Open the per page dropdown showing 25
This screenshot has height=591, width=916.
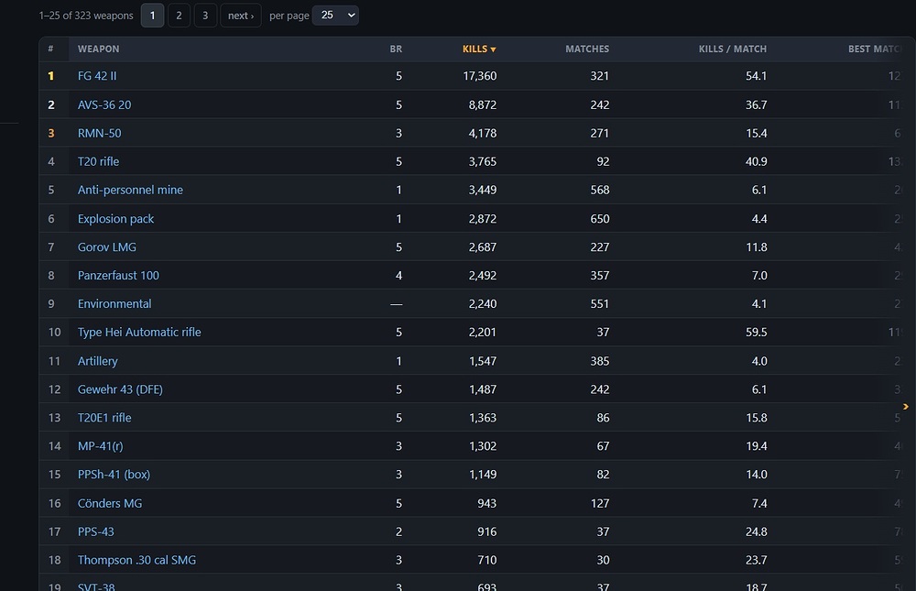coord(336,16)
